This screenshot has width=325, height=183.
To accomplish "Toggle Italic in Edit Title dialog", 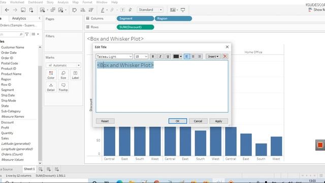I will (160, 56).
